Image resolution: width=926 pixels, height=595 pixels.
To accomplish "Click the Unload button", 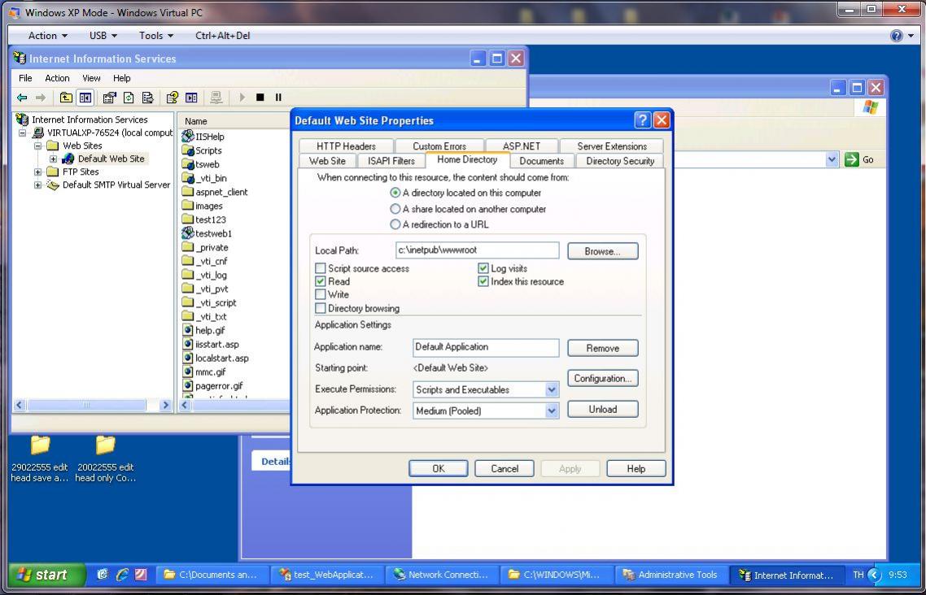I will 602,409.
